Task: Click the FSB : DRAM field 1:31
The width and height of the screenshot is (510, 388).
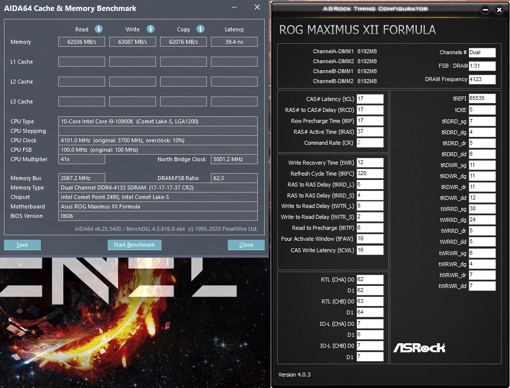Action: (x=482, y=66)
